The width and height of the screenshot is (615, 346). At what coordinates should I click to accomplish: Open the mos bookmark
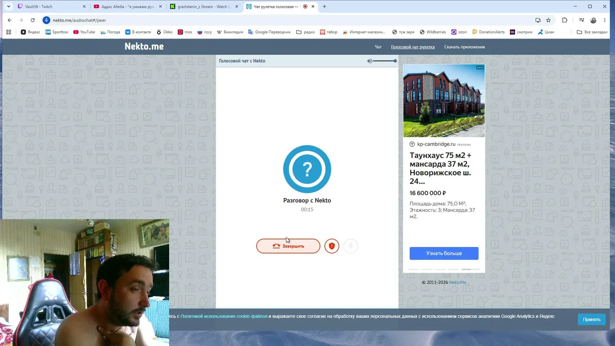(184, 32)
